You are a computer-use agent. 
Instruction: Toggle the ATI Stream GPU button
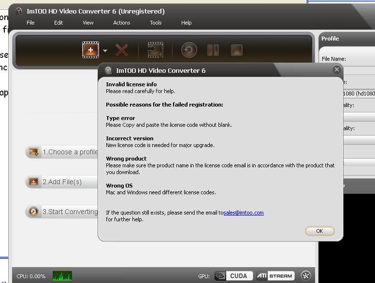point(275,276)
